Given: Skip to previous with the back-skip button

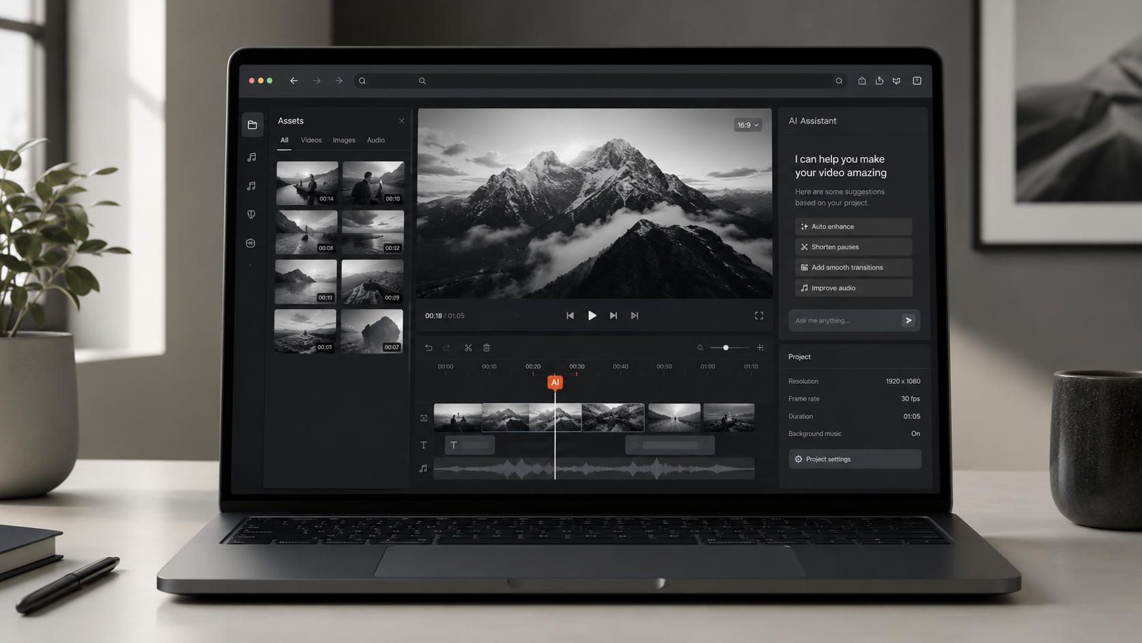Looking at the screenshot, I should 570,316.
